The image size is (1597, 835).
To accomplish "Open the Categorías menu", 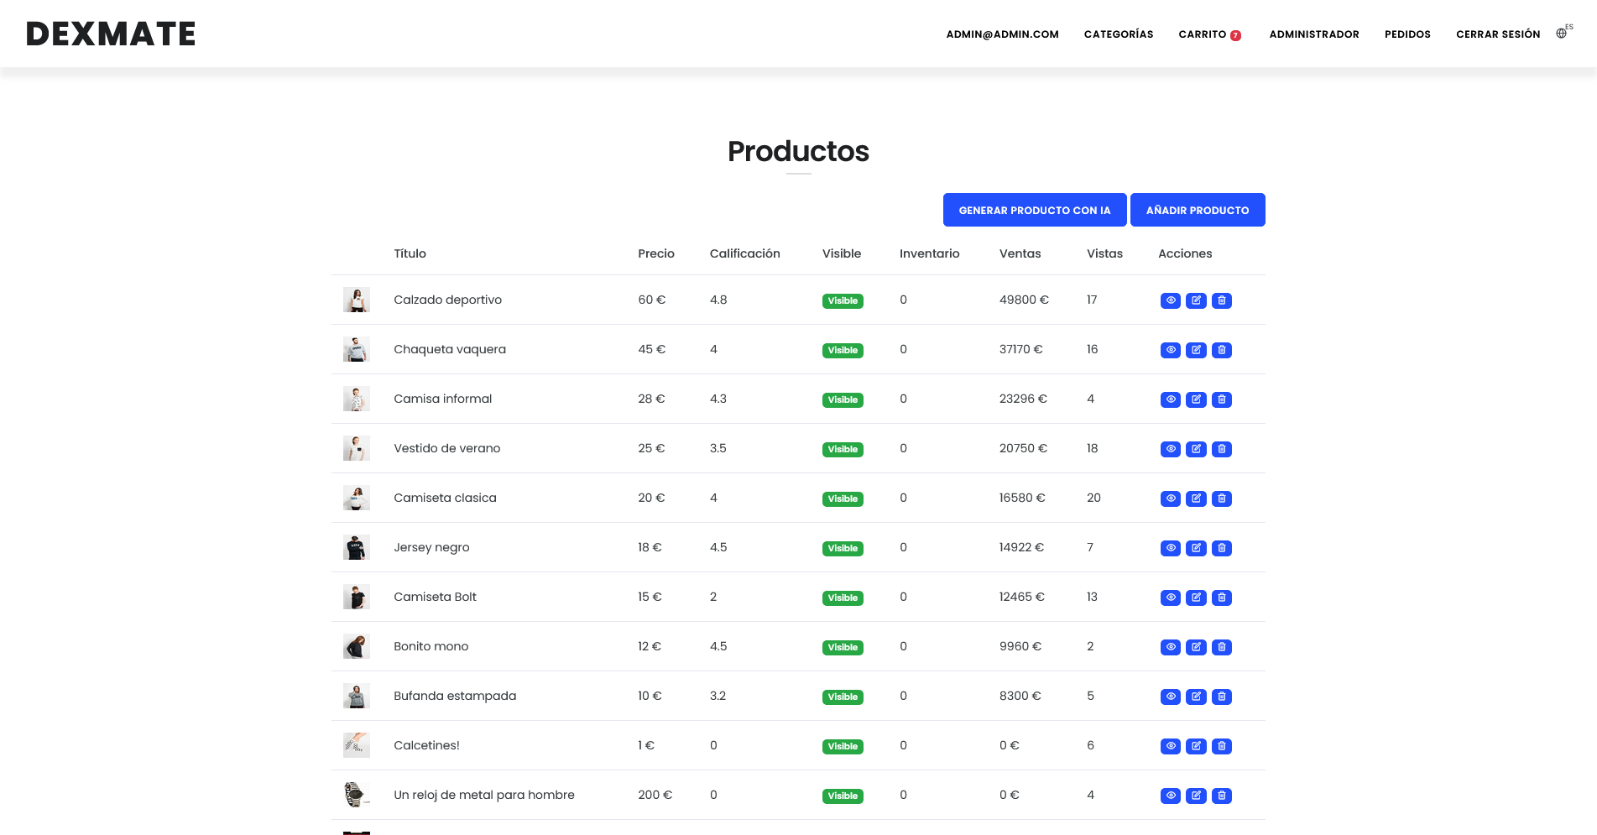I will pos(1118,34).
